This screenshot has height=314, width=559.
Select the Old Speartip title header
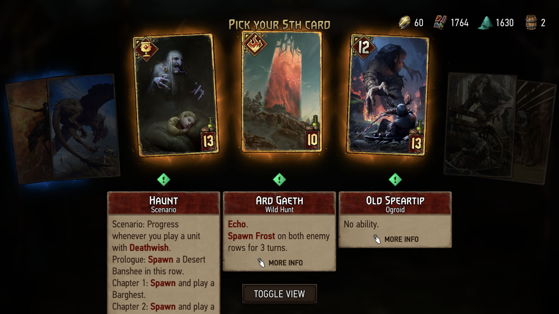(395, 204)
